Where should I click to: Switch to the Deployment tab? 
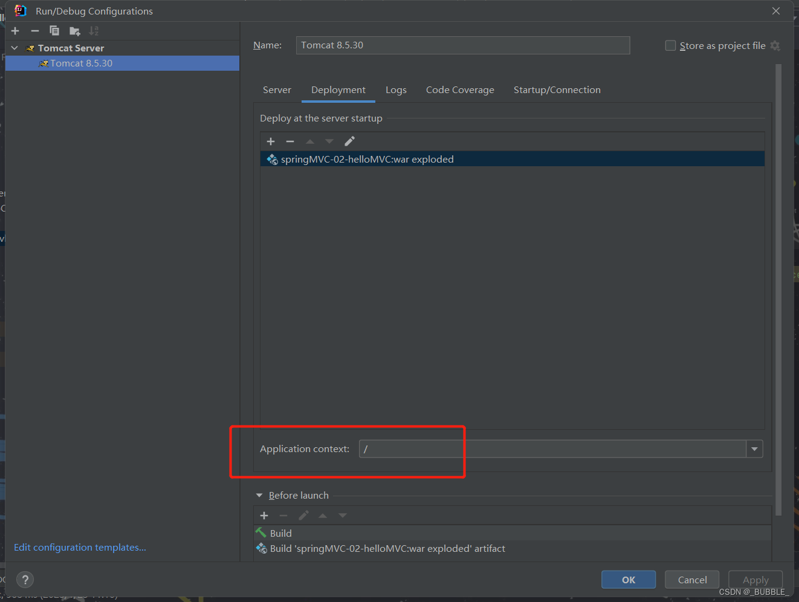tap(338, 90)
